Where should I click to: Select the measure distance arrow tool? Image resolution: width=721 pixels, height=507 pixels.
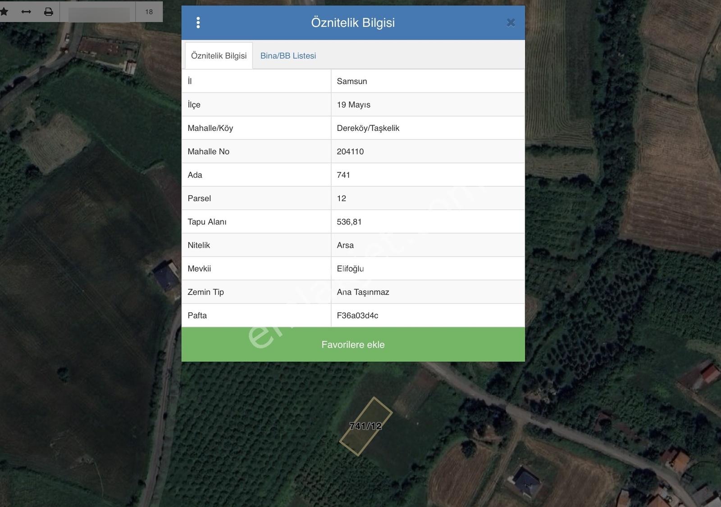(x=26, y=12)
